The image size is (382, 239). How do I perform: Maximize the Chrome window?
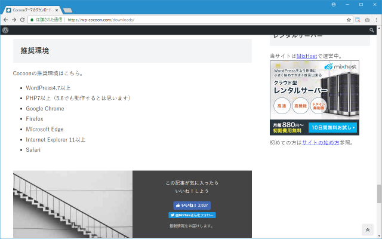pos(361,4)
